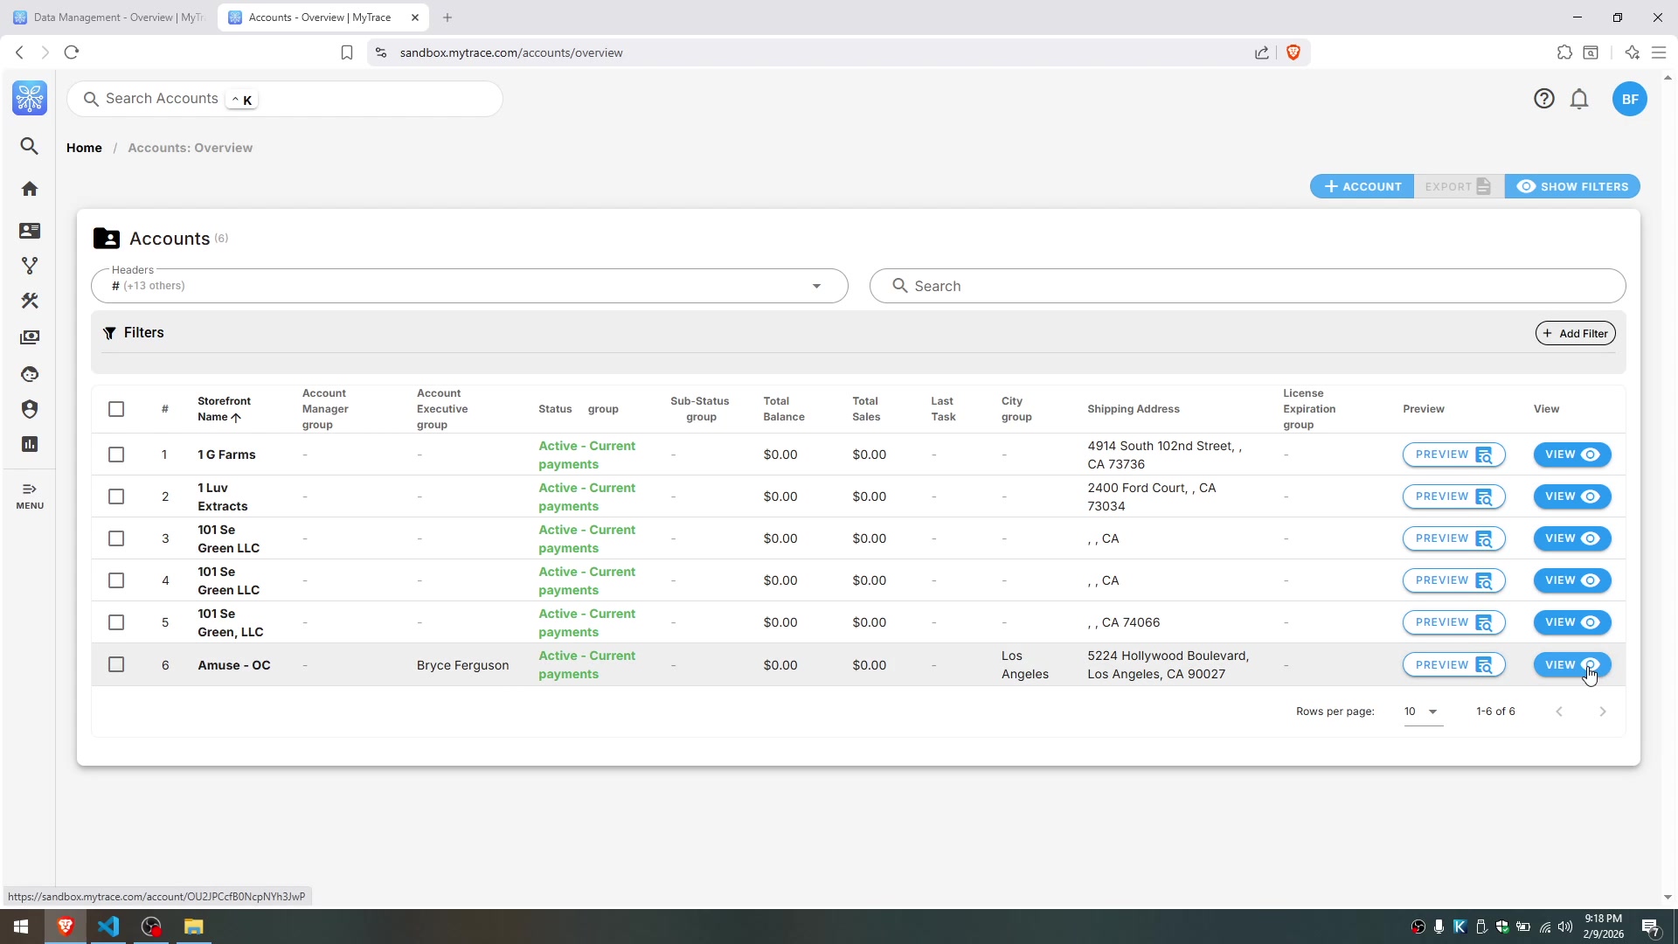Check the Amuse - OC row checkbox

click(x=116, y=665)
